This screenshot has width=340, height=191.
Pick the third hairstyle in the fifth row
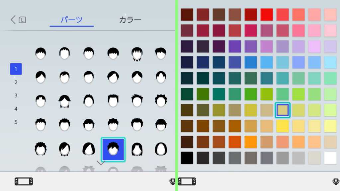tap(89, 149)
